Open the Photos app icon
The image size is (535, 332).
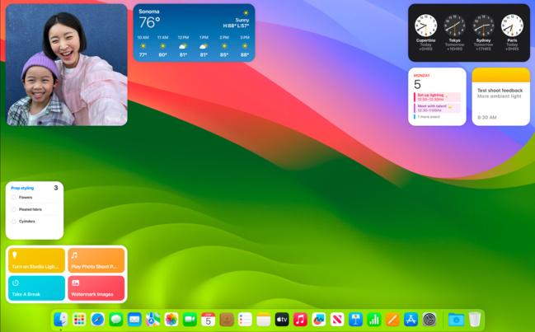coord(171,320)
